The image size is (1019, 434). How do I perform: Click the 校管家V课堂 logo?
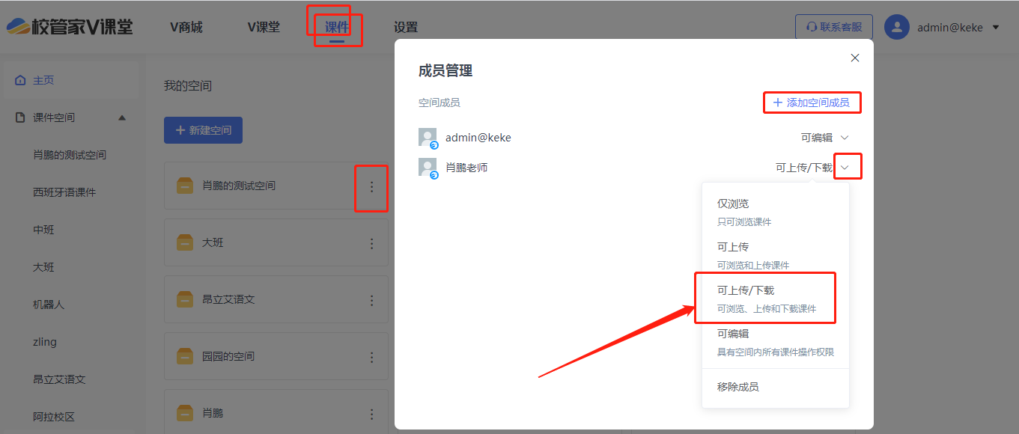tap(70, 27)
